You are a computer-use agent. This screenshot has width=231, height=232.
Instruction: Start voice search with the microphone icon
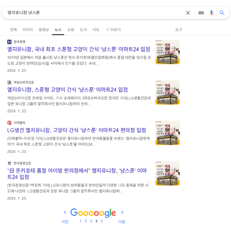211,13
